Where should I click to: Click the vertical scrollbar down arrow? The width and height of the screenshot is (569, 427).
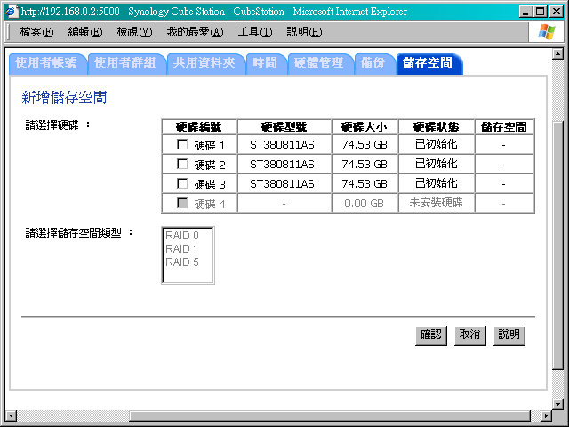[x=557, y=403]
